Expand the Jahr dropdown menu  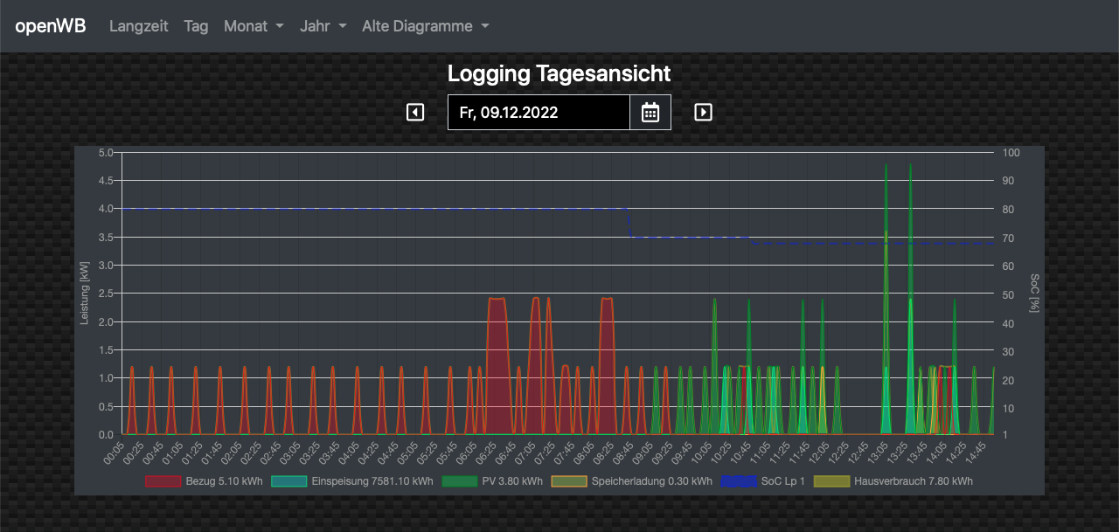point(323,26)
